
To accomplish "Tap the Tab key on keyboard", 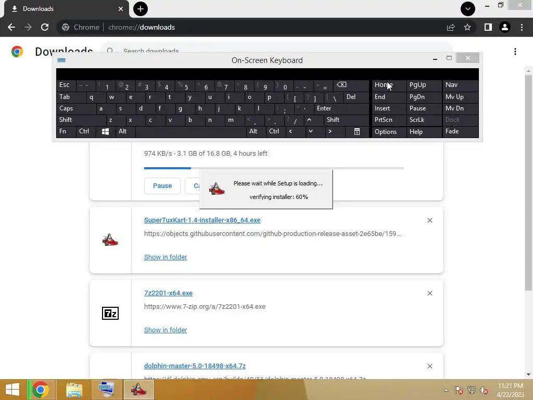I will (x=71, y=97).
